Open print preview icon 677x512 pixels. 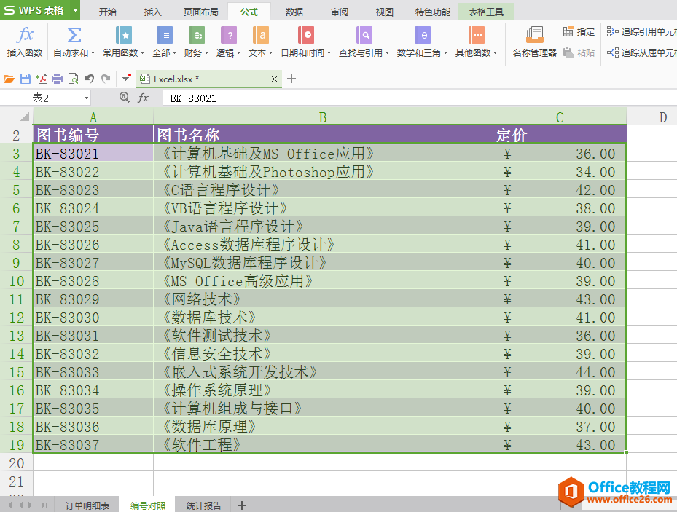point(74,79)
